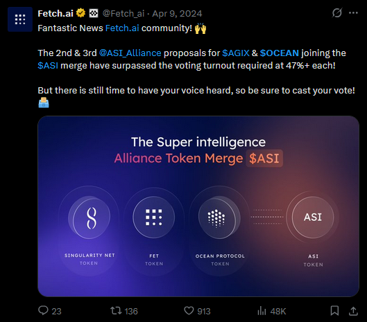
Task: Click the Fetch.ai profile avatar
Action: tap(20, 19)
